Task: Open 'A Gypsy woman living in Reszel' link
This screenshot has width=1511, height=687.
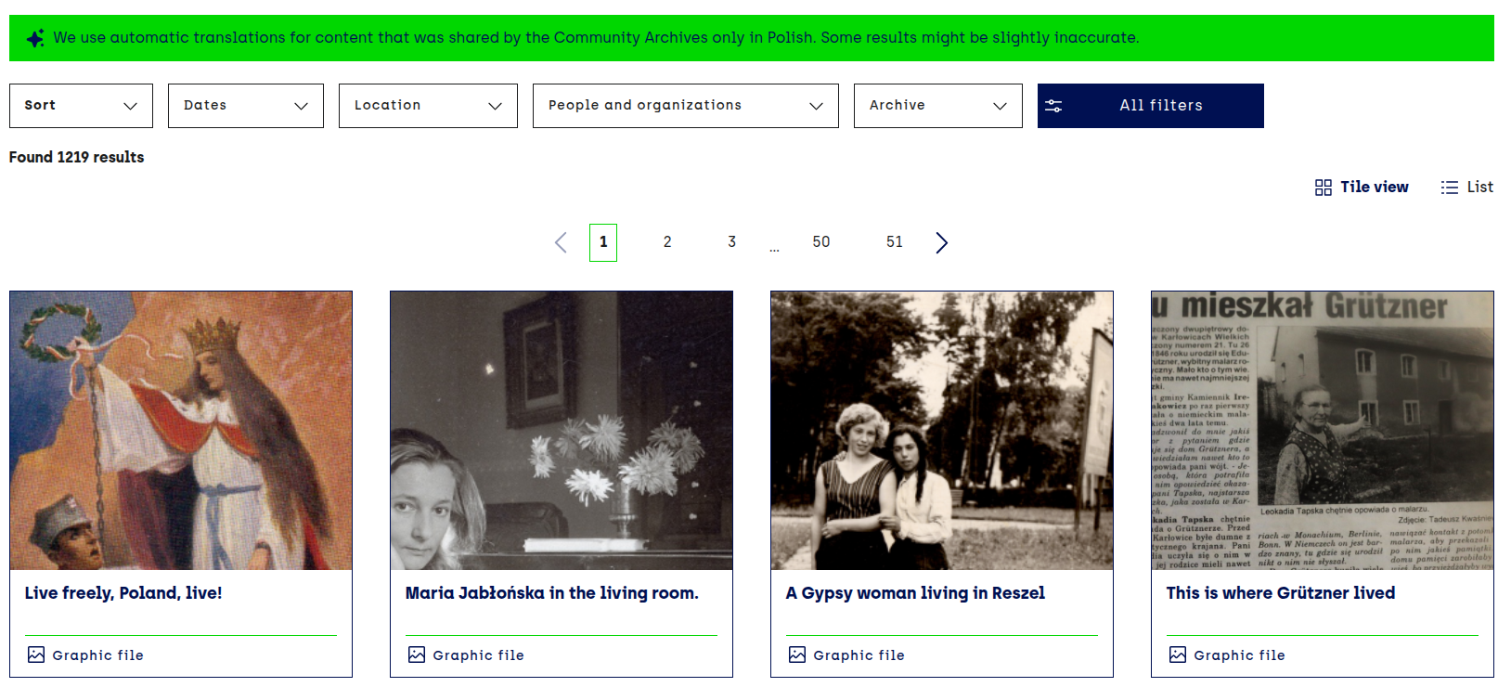Action: pos(914,593)
